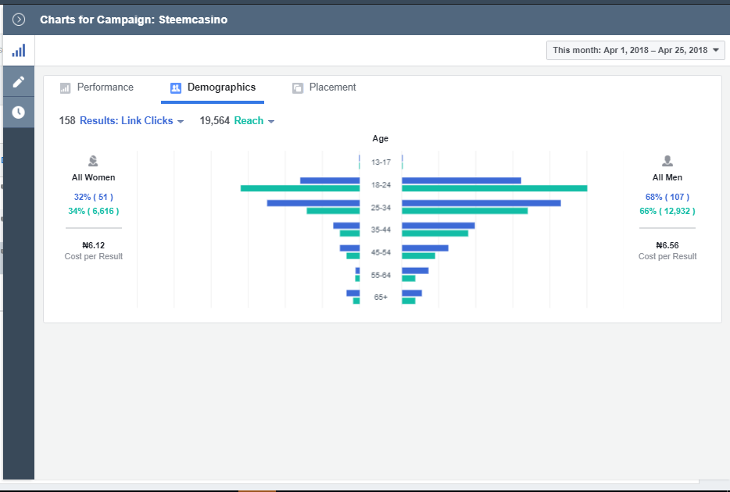Expand the Results: Link Clicks dropdown
Viewport: 730px width, 492px height.
pyautogui.click(x=131, y=121)
